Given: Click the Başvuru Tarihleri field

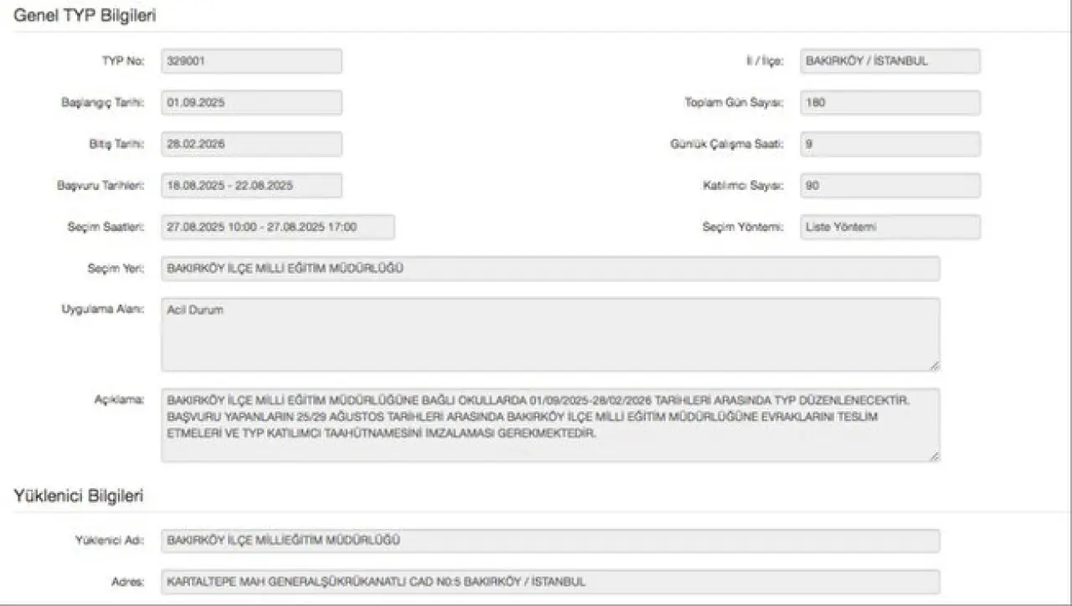Looking at the screenshot, I should tap(251, 186).
